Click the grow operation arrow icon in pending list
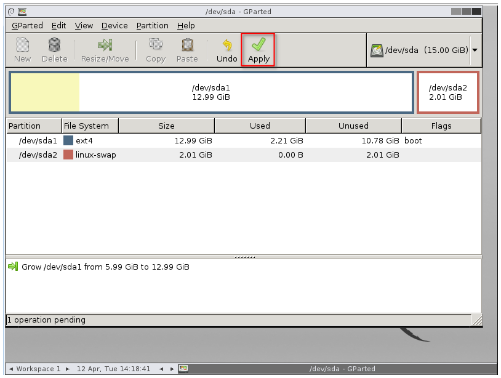 tap(13, 266)
